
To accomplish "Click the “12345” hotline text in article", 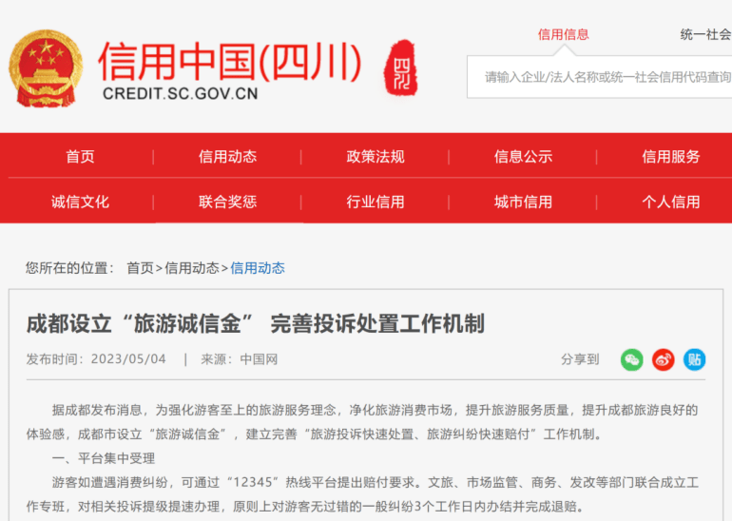I will click(x=253, y=482).
